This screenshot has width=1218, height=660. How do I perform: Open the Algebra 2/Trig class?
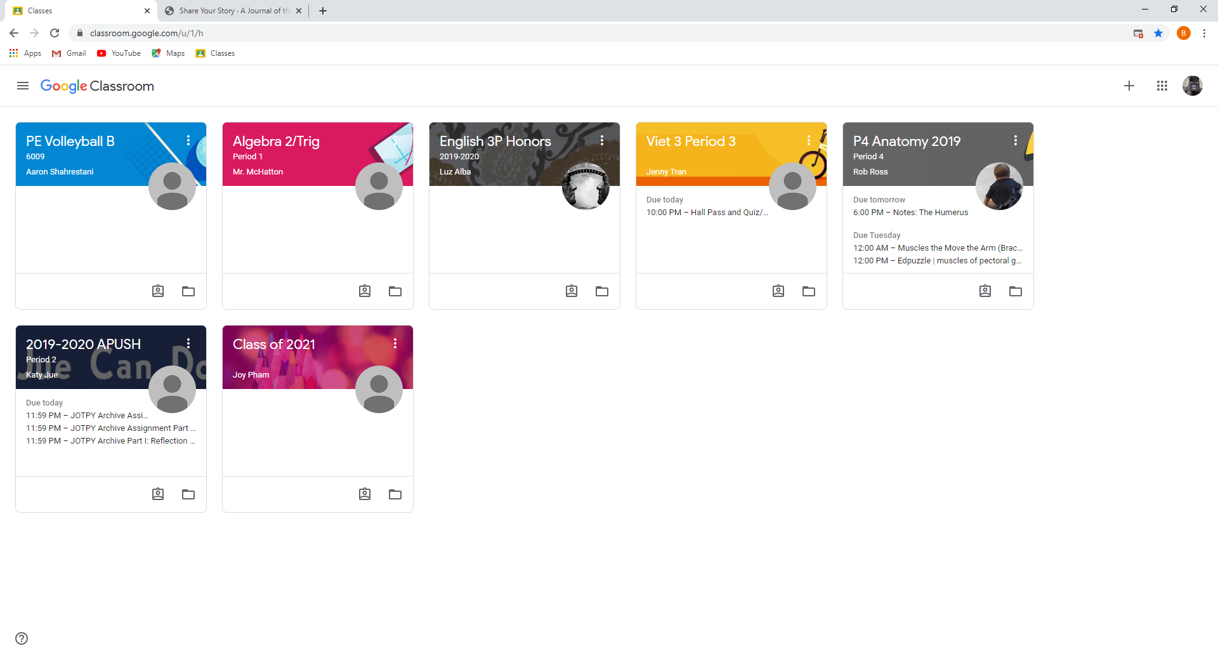(276, 141)
